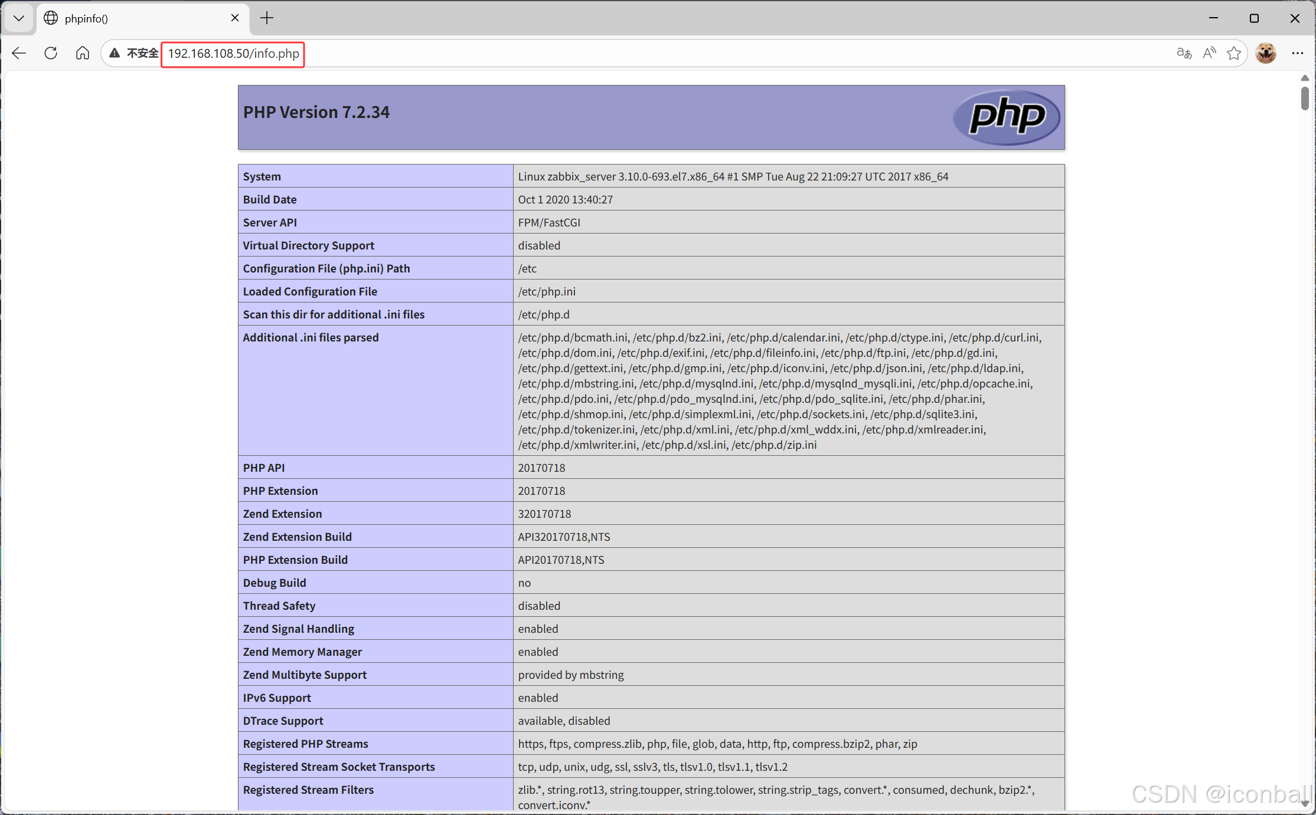Open a new tab

click(267, 18)
